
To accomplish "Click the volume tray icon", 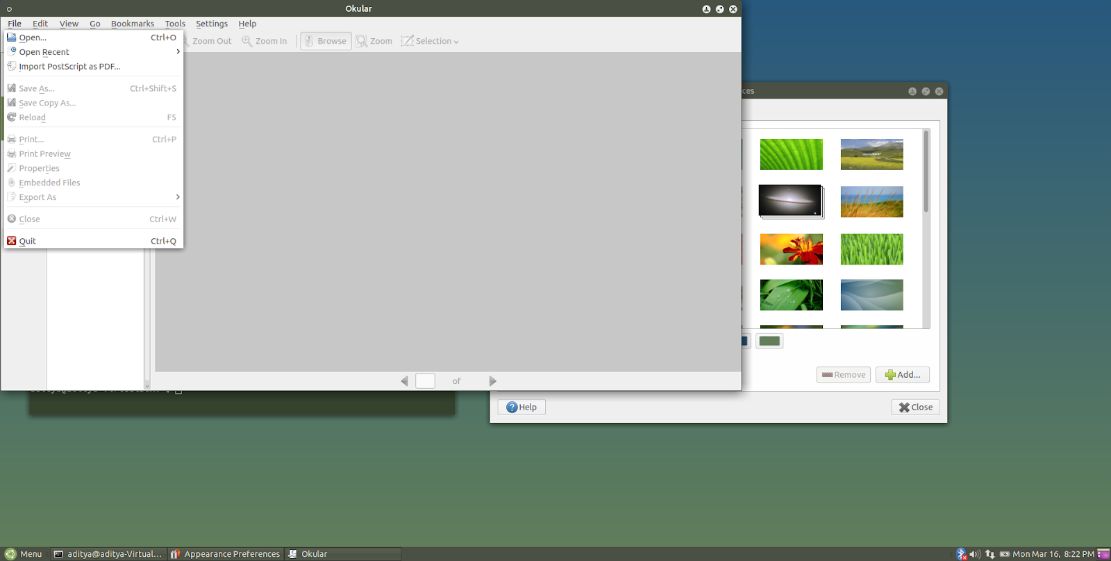I will [975, 554].
